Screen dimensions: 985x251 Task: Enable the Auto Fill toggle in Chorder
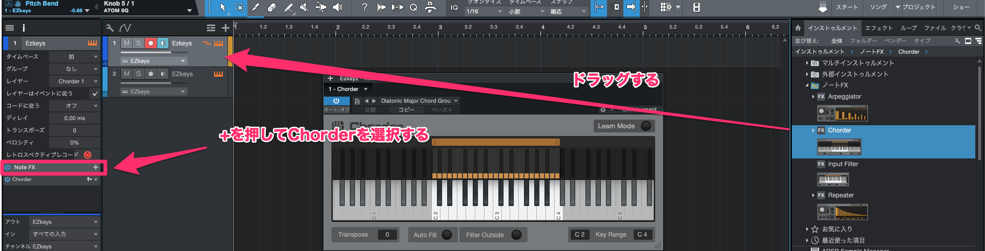pos(447,235)
